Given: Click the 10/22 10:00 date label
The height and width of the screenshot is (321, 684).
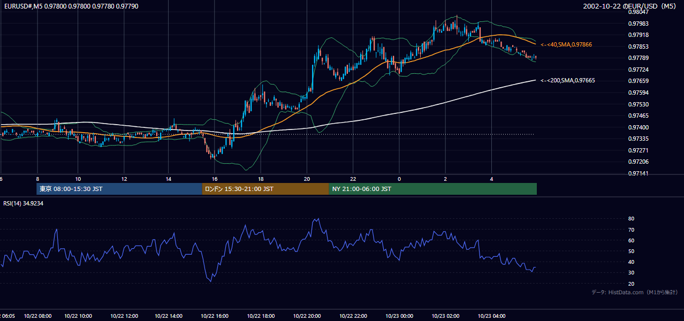Looking at the screenshot, I should pos(78,316).
